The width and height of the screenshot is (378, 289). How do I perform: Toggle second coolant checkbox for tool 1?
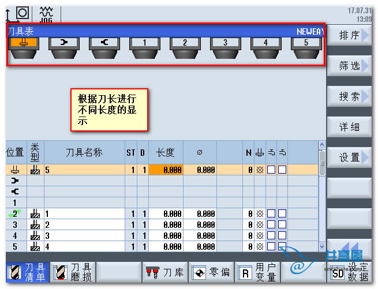point(282,213)
